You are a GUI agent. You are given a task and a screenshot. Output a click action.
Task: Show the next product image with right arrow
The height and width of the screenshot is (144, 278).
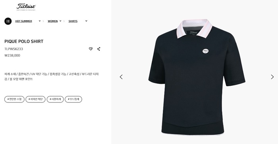point(272,77)
